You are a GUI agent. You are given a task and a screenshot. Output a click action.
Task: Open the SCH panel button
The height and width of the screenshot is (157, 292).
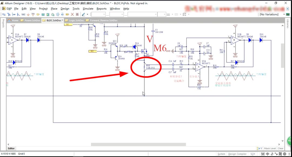click(253, 154)
